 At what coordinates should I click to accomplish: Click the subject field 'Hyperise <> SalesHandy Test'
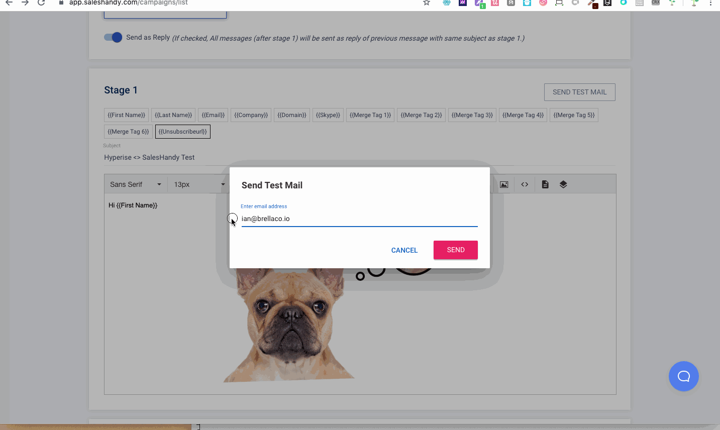[x=359, y=158]
